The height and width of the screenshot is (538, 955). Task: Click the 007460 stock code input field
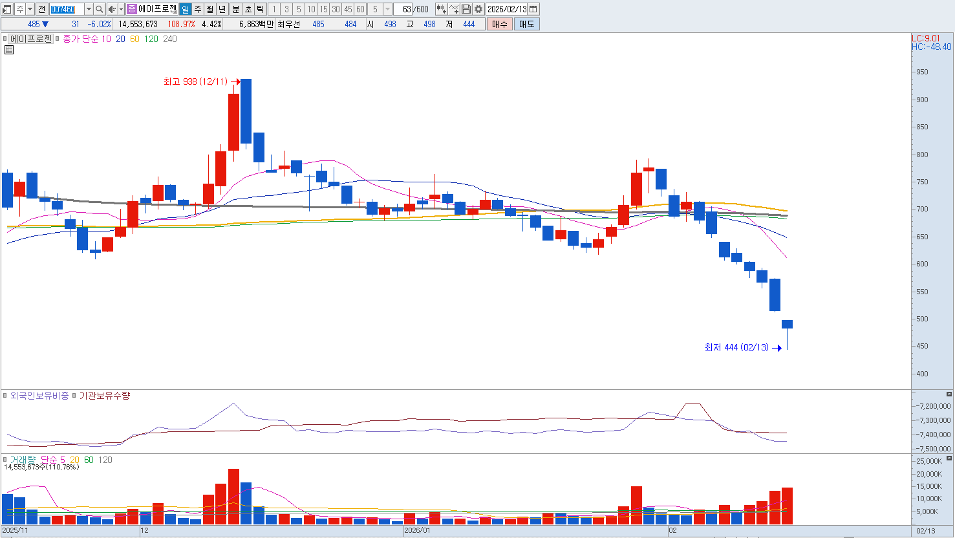pyautogui.click(x=67, y=9)
